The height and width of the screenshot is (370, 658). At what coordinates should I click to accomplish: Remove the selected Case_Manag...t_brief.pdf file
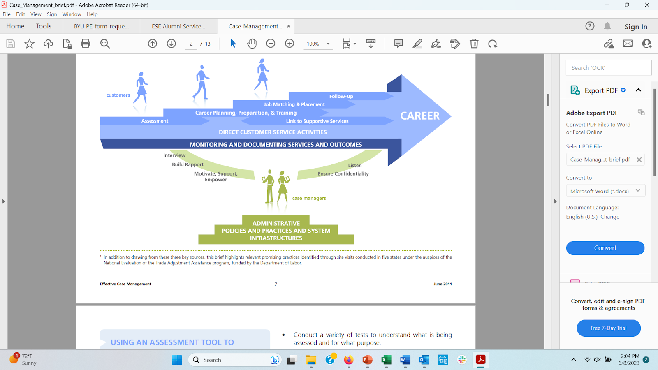pyautogui.click(x=639, y=160)
